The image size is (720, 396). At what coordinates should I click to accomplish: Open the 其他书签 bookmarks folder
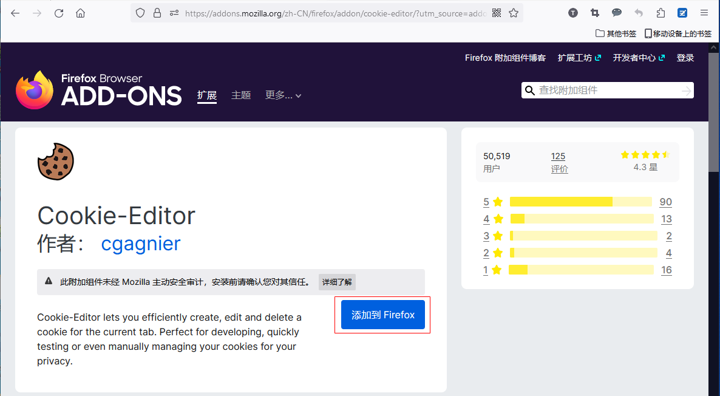pos(616,33)
